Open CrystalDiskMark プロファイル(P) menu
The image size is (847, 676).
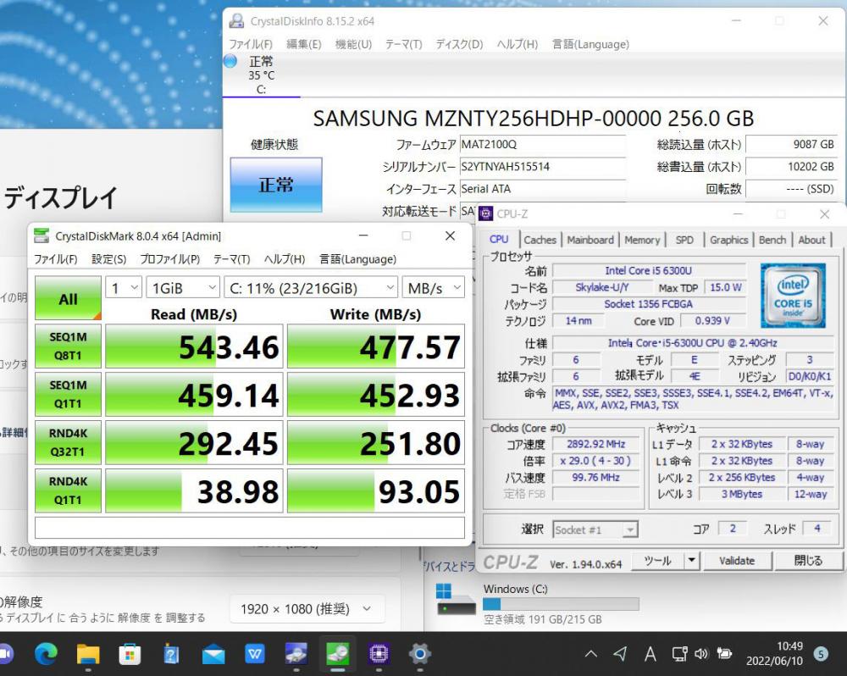pyautogui.click(x=170, y=259)
